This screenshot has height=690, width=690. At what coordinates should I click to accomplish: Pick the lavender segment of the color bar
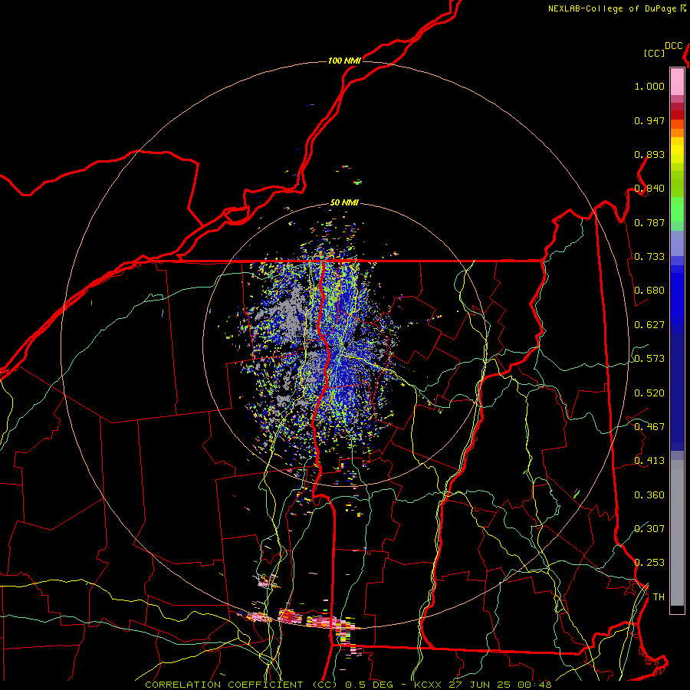pyautogui.click(x=677, y=244)
